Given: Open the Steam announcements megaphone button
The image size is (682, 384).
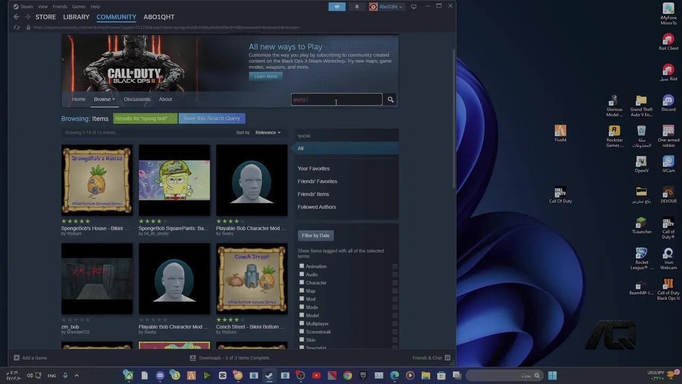Looking at the screenshot, I should 337,6.
